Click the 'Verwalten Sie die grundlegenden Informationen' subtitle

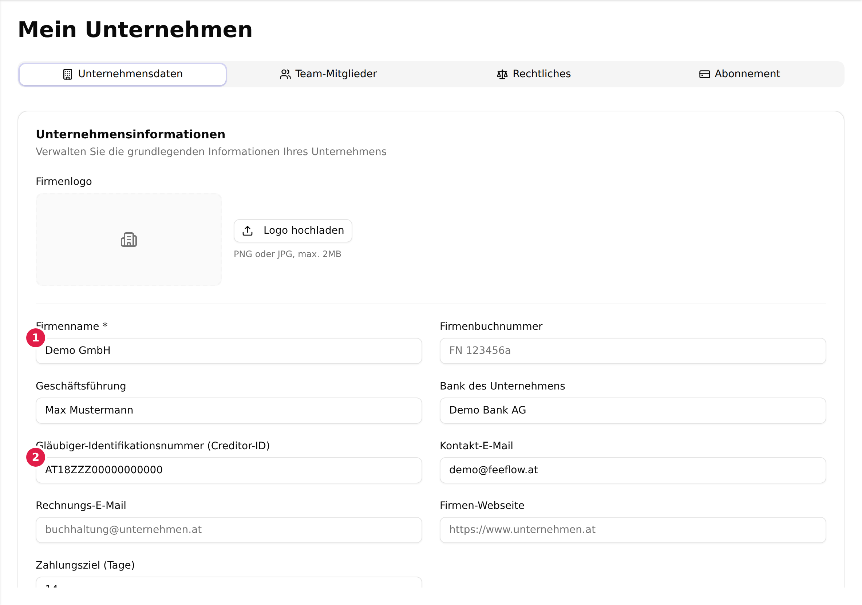coord(211,152)
